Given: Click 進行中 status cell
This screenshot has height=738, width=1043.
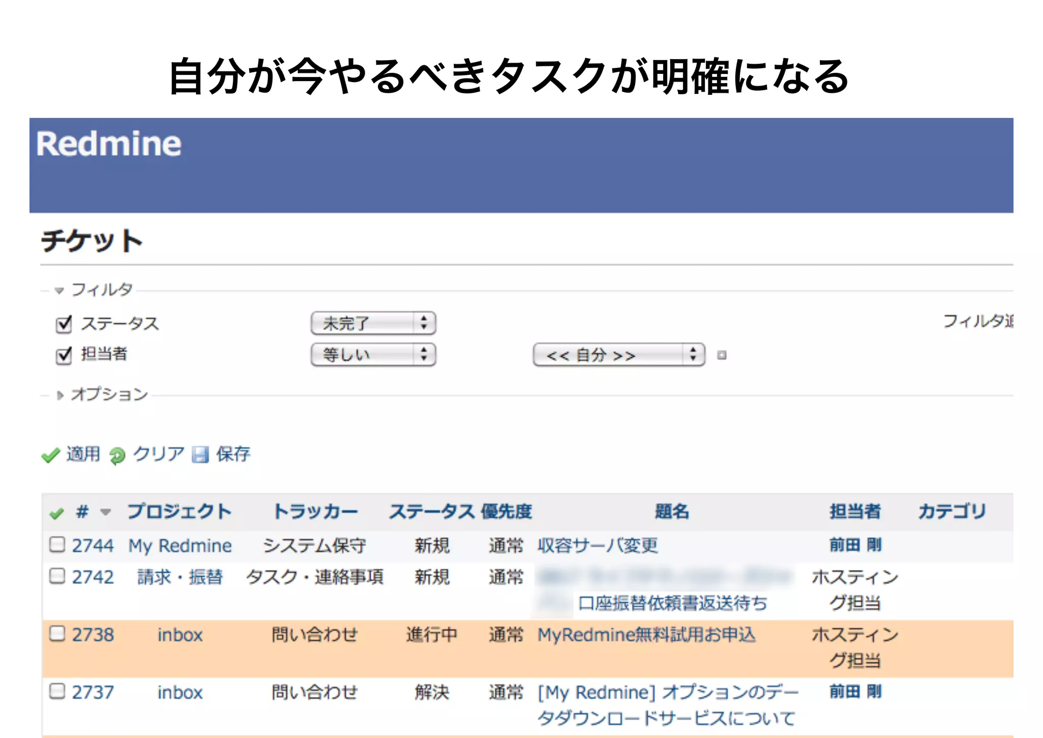Looking at the screenshot, I should pos(432,635).
